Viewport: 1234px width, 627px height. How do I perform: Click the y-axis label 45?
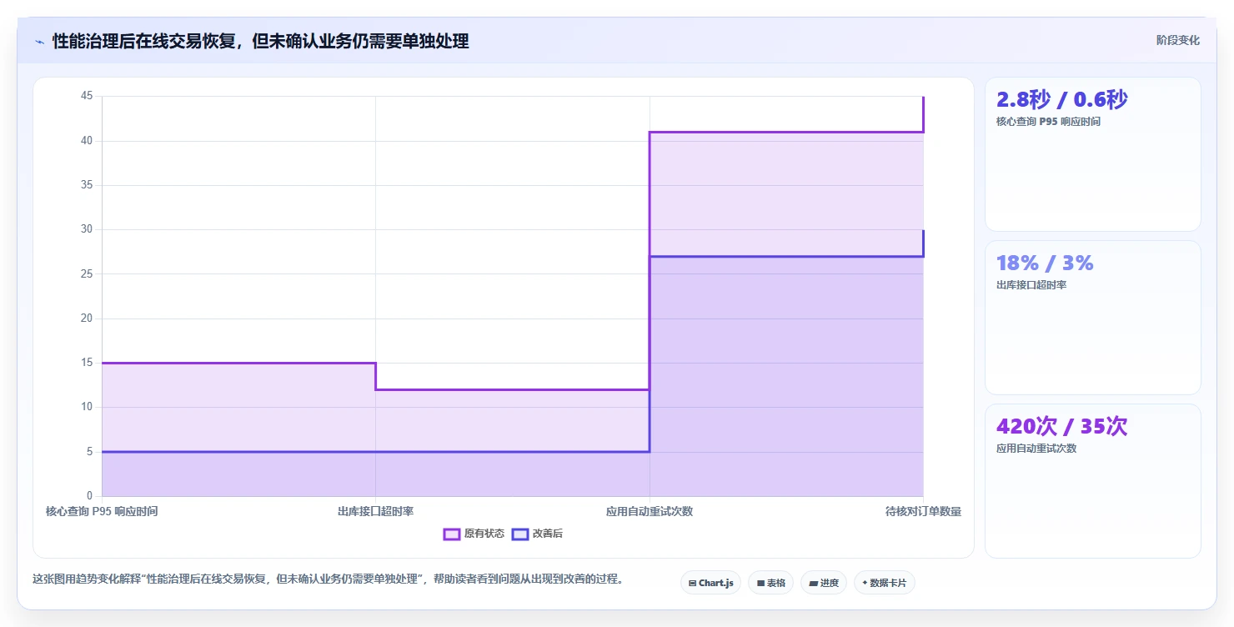point(87,96)
